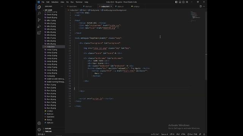
Task: Change the CRLF end of line sequence
Action: click(x=178, y=134)
